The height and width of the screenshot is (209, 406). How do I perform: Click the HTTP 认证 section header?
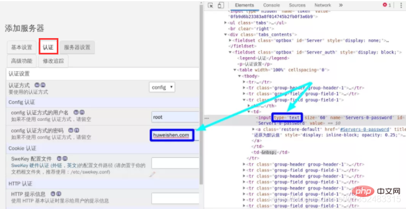click(20, 183)
